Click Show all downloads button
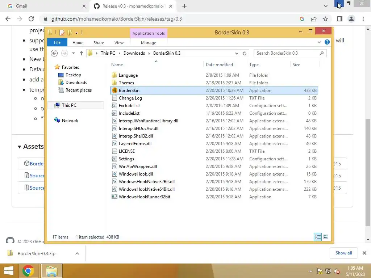The image size is (371, 278). tap(343, 253)
